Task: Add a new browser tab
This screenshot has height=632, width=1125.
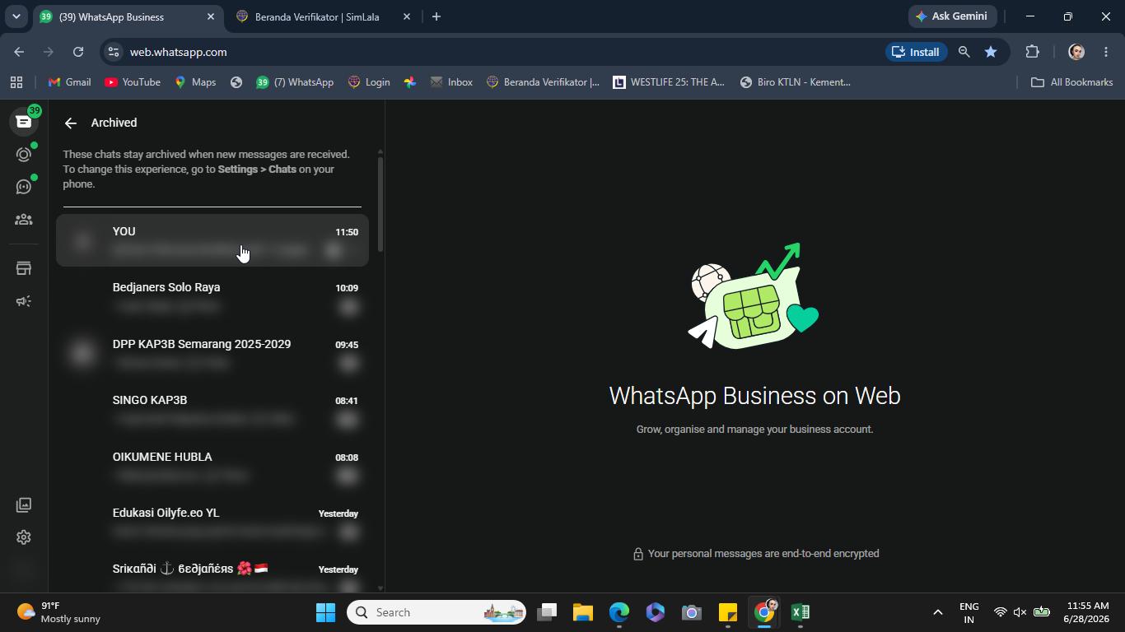Action: [436, 16]
